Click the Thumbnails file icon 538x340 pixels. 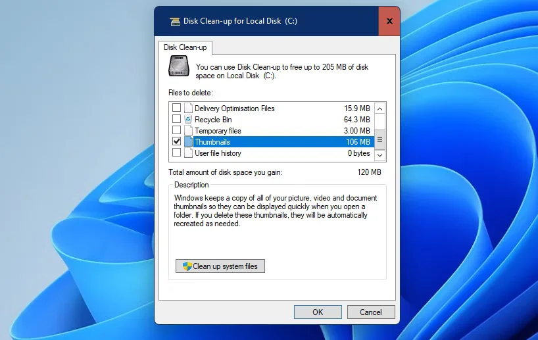point(189,142)
